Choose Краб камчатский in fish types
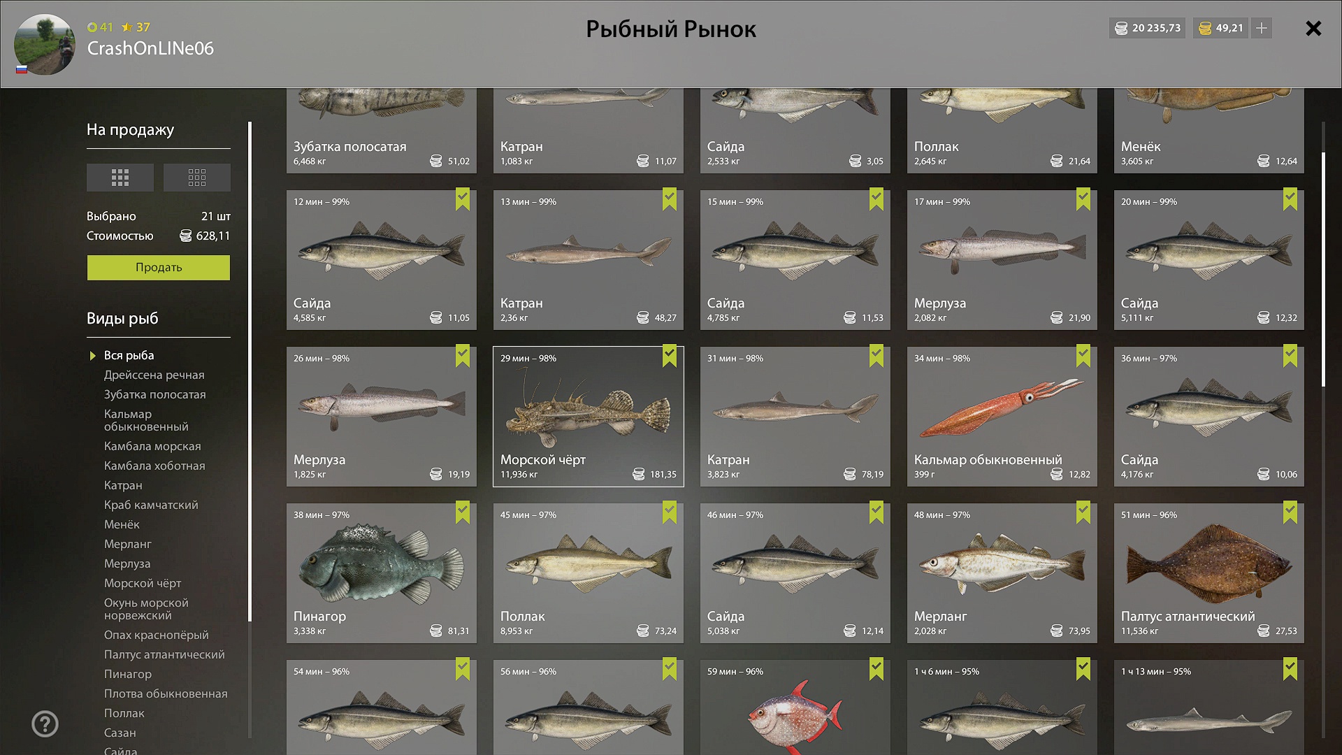Viewport: 1342px width, 755px height. (x=151, y=505)
